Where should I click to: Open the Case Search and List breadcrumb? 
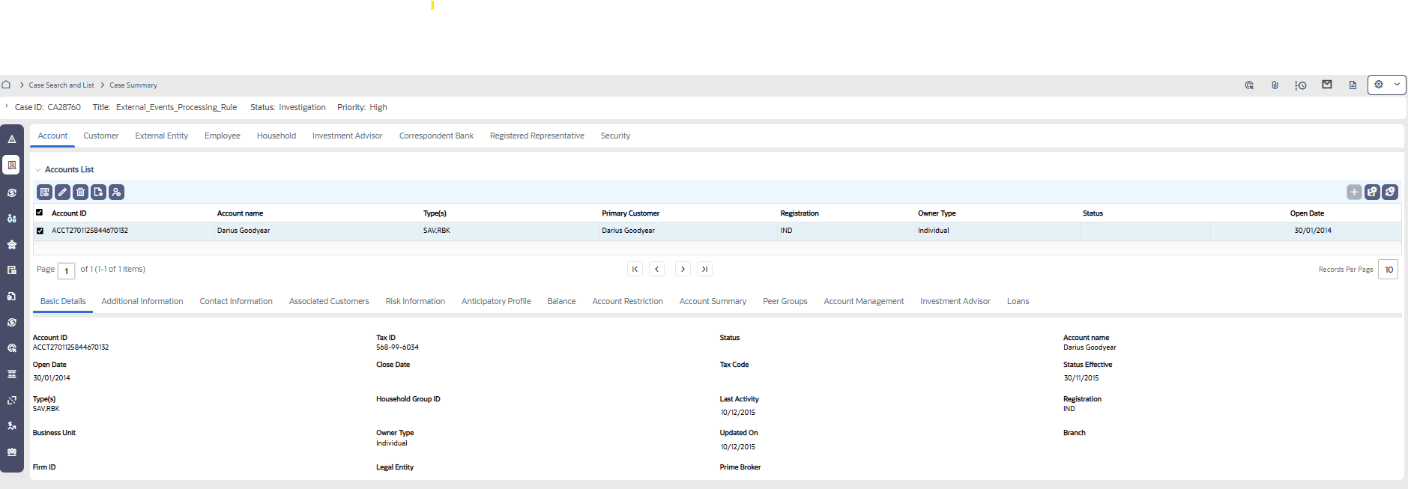(61, 85)
